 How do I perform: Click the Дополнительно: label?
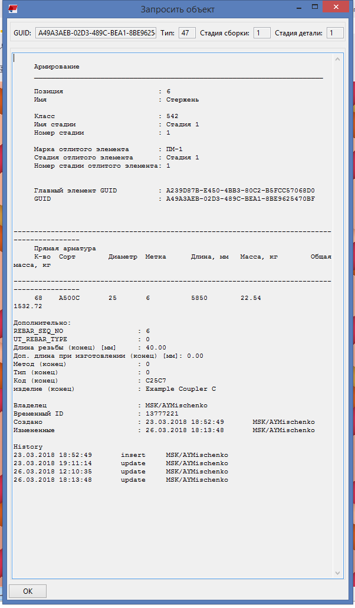(x=42, y=323)
